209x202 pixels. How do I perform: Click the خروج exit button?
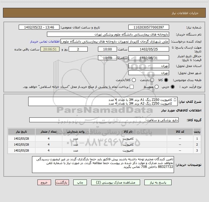pyautogui.click(x=44, y=182)
